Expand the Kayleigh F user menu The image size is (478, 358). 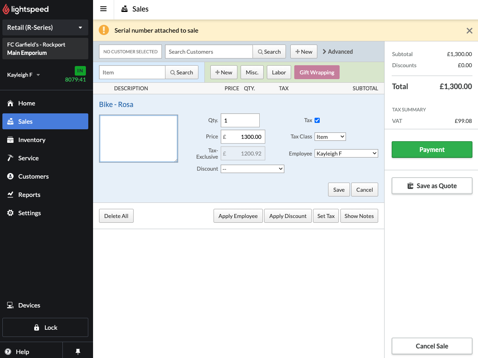point(24,75)
